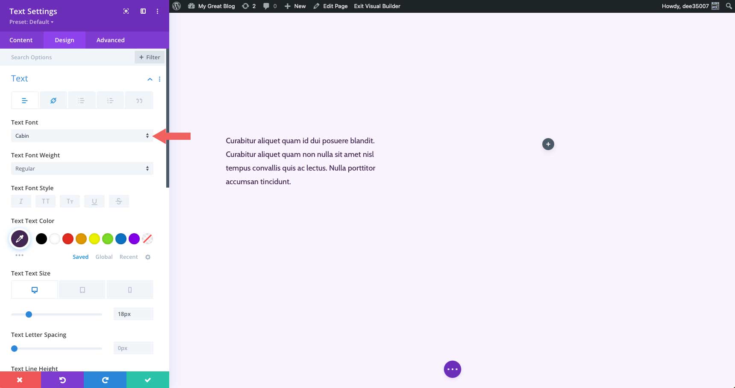735x388 pixels.
Task: Open the New menu in the admin bar
Action: pyautogui.click(x=295, y=6)
